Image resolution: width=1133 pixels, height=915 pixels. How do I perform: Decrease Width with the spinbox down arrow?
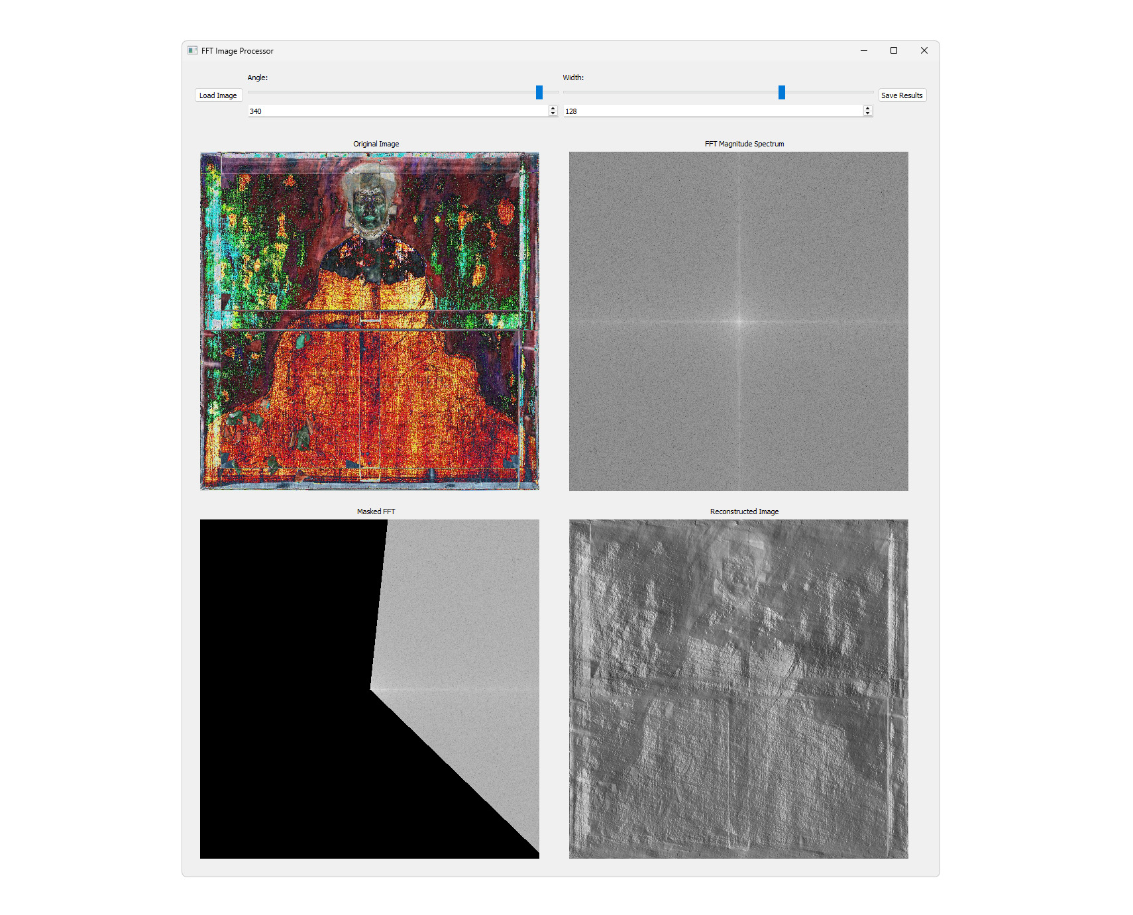(x=867, y=114)
